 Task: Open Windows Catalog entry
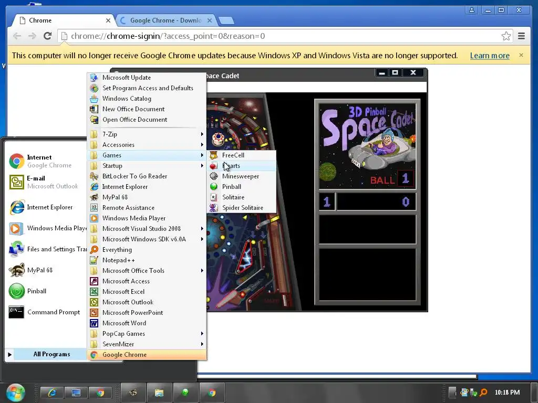point(147,99)
